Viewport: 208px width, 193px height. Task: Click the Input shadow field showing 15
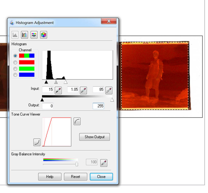point(48,89)
